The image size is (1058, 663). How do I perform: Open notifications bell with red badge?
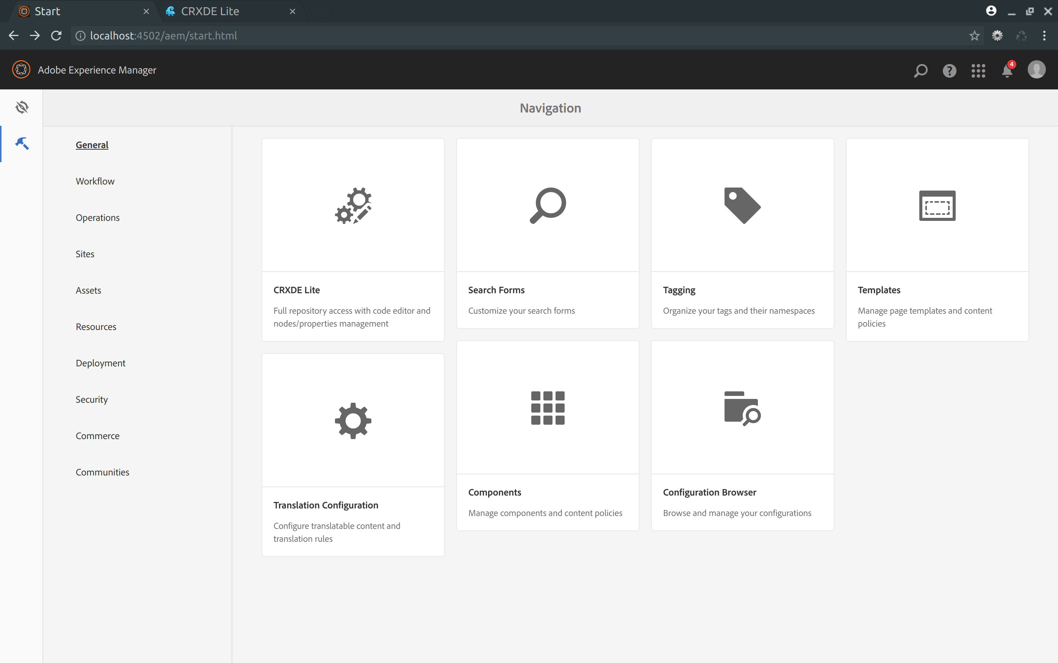point(1008,70)
